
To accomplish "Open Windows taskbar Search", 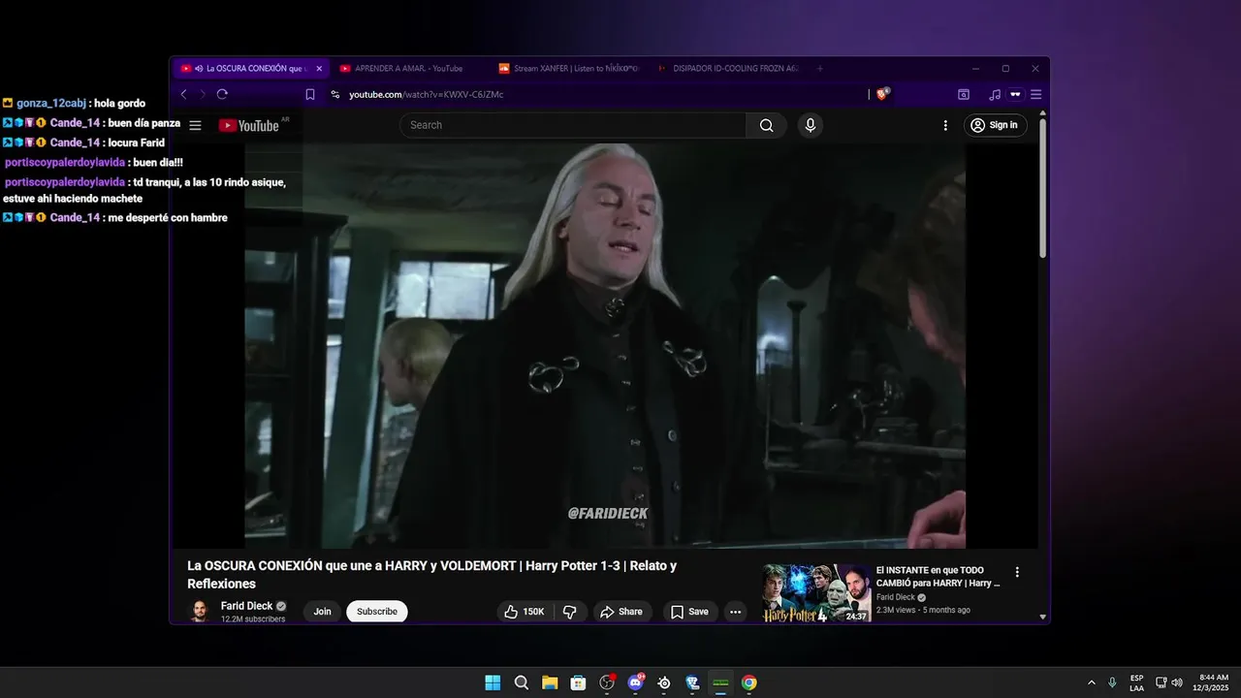I will 522,682.
